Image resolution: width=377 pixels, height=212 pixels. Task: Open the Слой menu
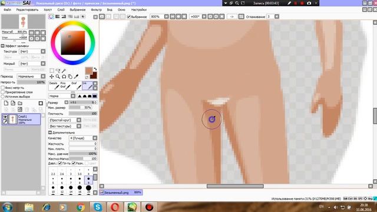[x=61, y=9]
